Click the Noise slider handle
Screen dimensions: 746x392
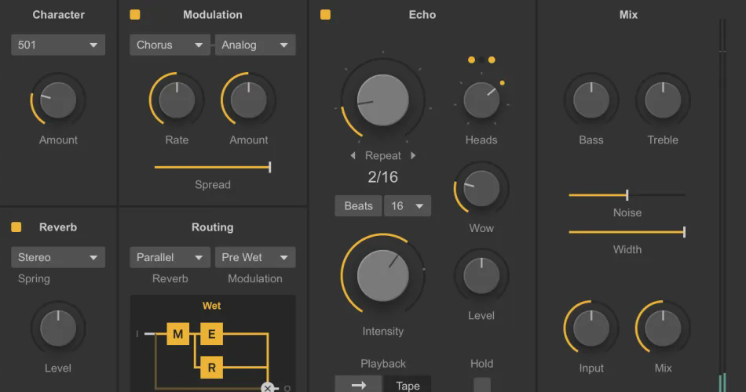point(627,194)
